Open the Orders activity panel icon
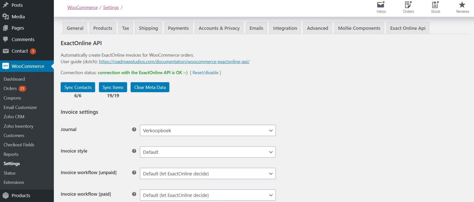Screen dimensions: 474x202 pyautogui.click(x=408, y=5)
